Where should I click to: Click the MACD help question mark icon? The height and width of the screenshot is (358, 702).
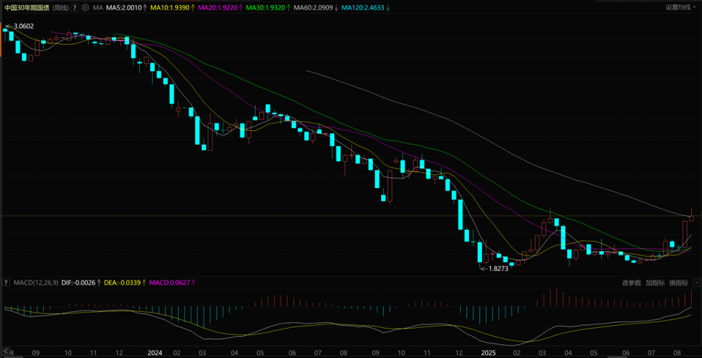[x=7, y=283]
